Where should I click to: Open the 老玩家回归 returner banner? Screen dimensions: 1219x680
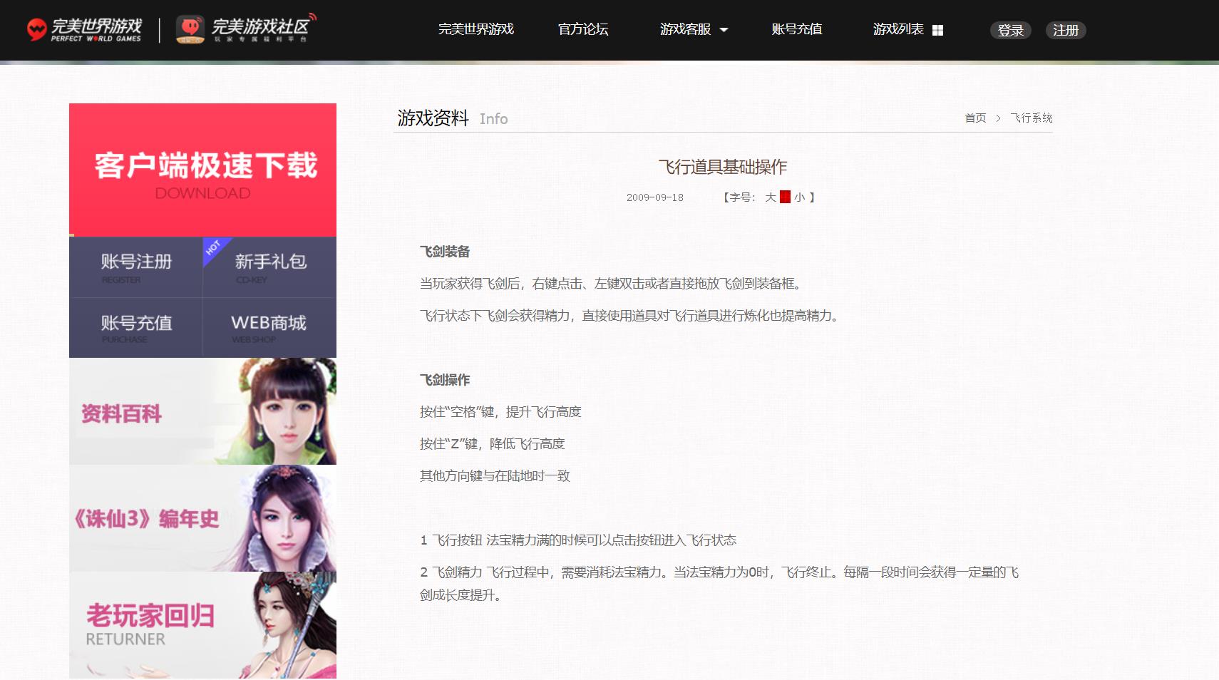point(202,624)
